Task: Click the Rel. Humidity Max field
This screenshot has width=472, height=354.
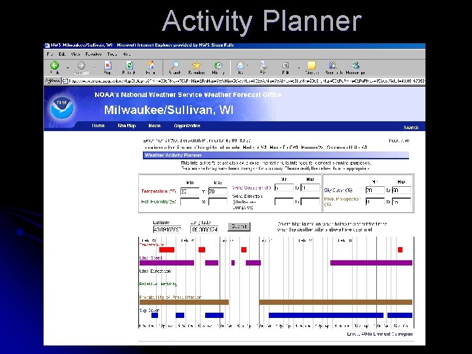Action: pyautogui.click(x=218, y=201)
